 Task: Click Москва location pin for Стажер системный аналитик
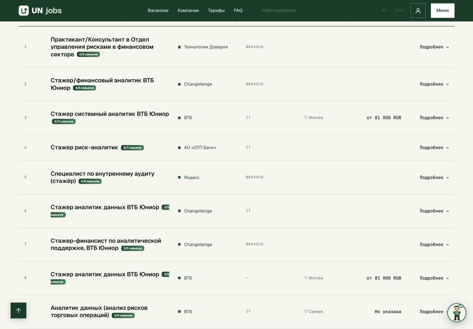306,117
